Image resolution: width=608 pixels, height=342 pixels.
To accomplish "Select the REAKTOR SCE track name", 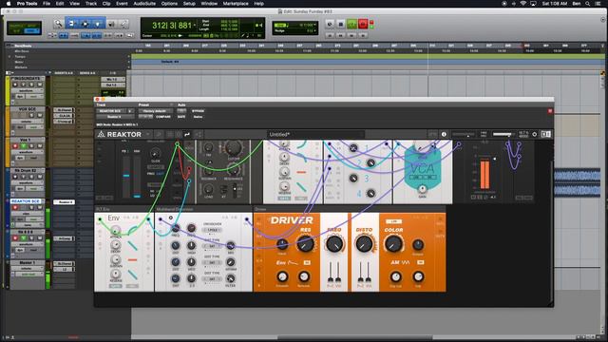I will coord(26,201).
